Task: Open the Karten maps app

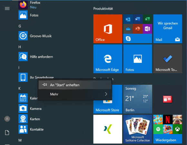Action: tap(35, 119)
